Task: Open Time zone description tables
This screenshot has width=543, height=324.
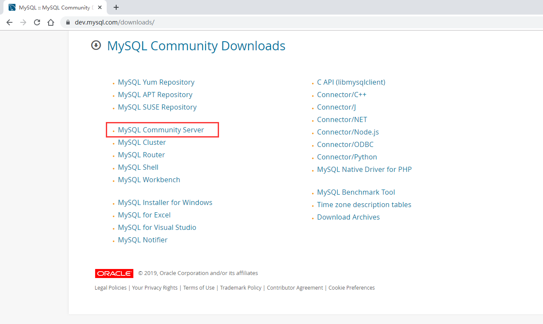Action: tap(364, 205)
